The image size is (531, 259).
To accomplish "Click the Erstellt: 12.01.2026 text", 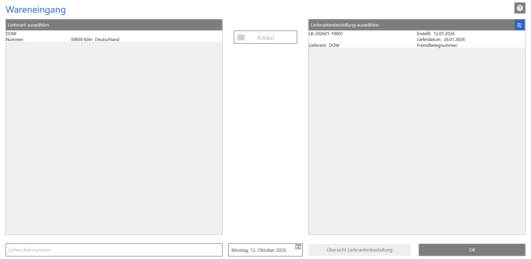I will point(436,34).
